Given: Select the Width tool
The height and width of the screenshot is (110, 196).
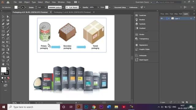Looking at the screenshot, I should tap(3, 42).
